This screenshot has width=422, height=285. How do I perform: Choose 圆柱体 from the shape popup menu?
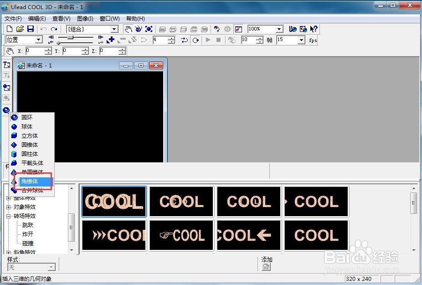pyautogui.click(x=32, y=154)
